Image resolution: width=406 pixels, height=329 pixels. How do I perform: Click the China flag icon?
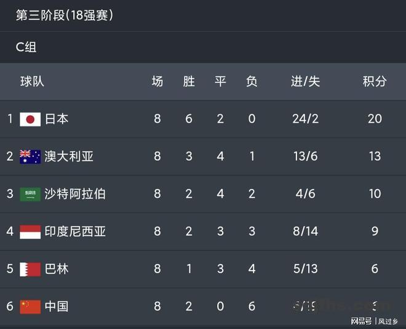[x=30, y=306]
